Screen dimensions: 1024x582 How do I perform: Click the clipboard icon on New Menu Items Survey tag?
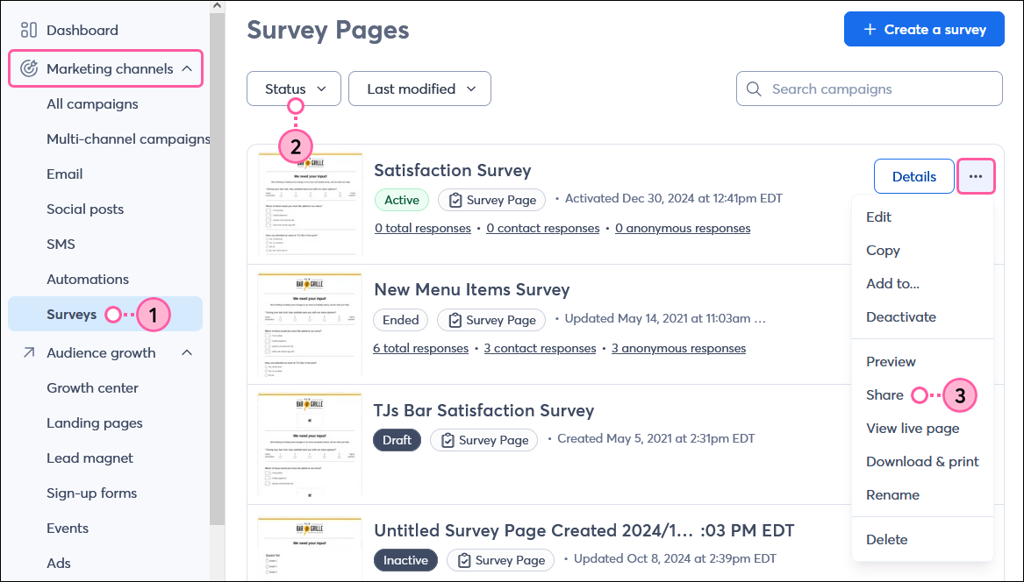point(455,320)
